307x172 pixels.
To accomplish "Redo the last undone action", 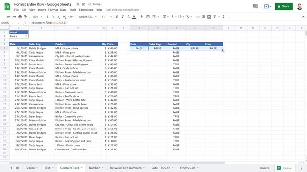I will 14,17.
